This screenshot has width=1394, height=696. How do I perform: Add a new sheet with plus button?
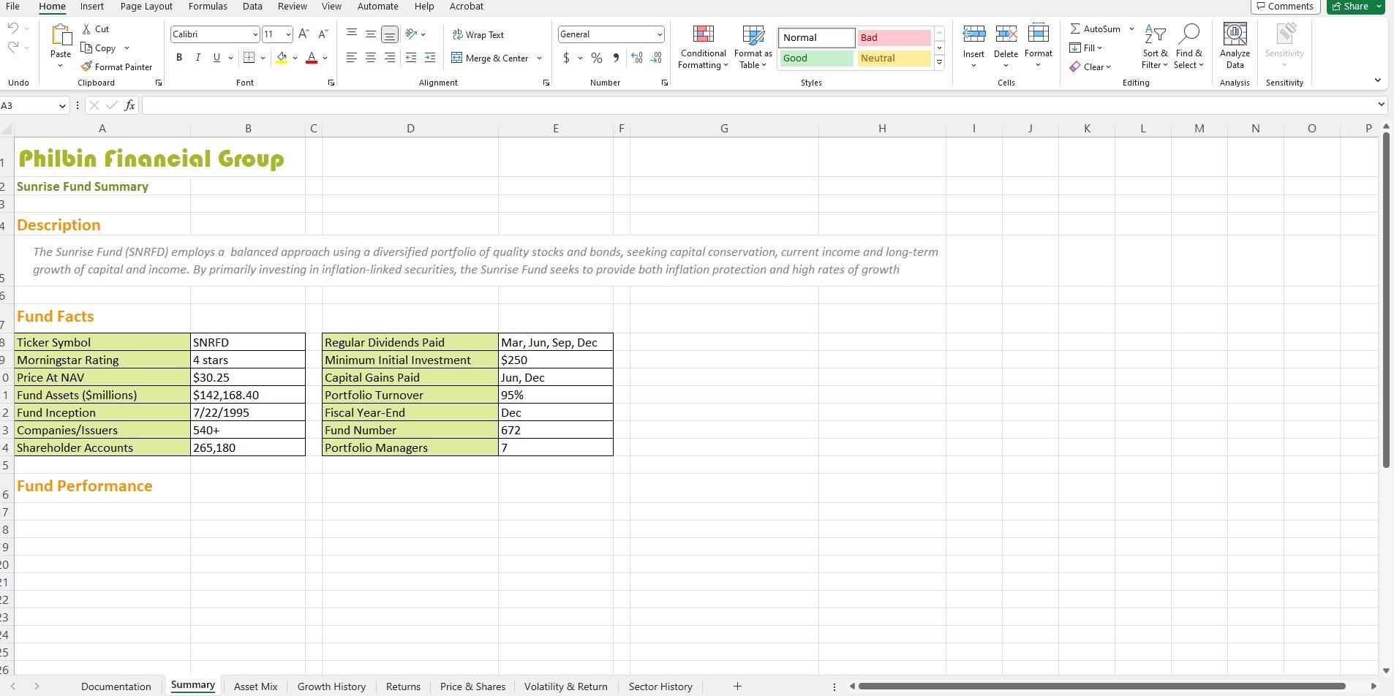[737, 686]
